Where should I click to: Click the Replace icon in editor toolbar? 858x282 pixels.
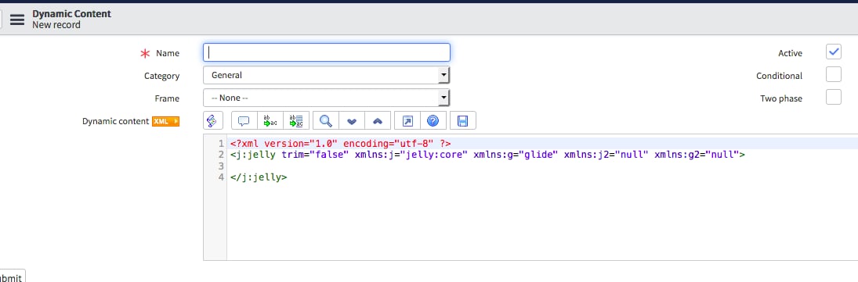click(x=270, y=121)
